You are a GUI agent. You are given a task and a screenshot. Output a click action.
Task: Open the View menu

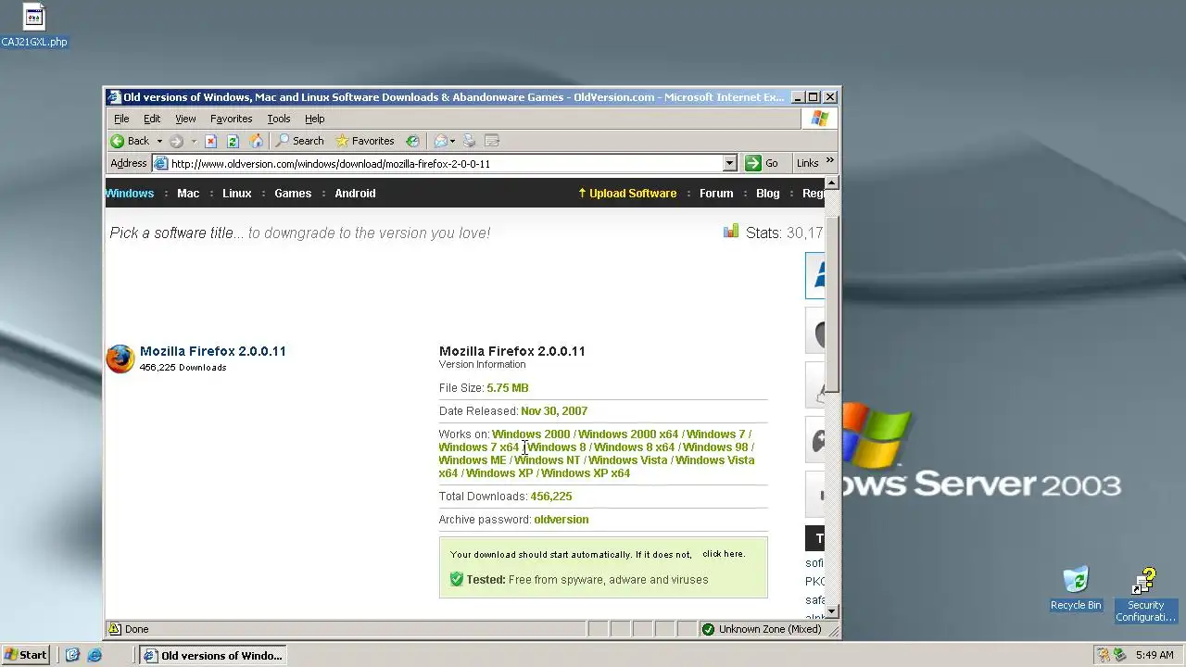[x=185, y=119]
